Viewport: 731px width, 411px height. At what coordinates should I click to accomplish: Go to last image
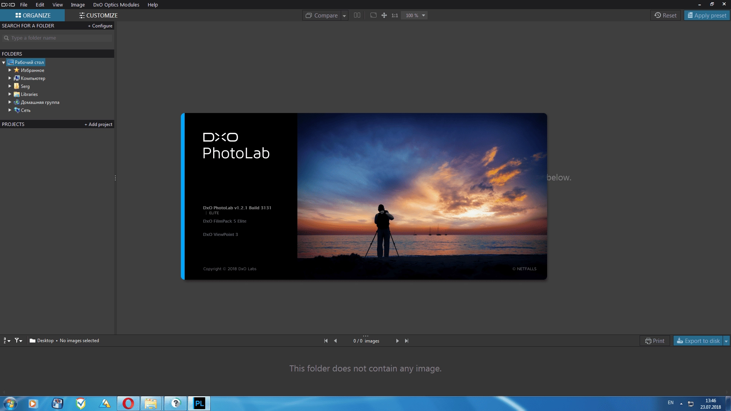point(407,341)
